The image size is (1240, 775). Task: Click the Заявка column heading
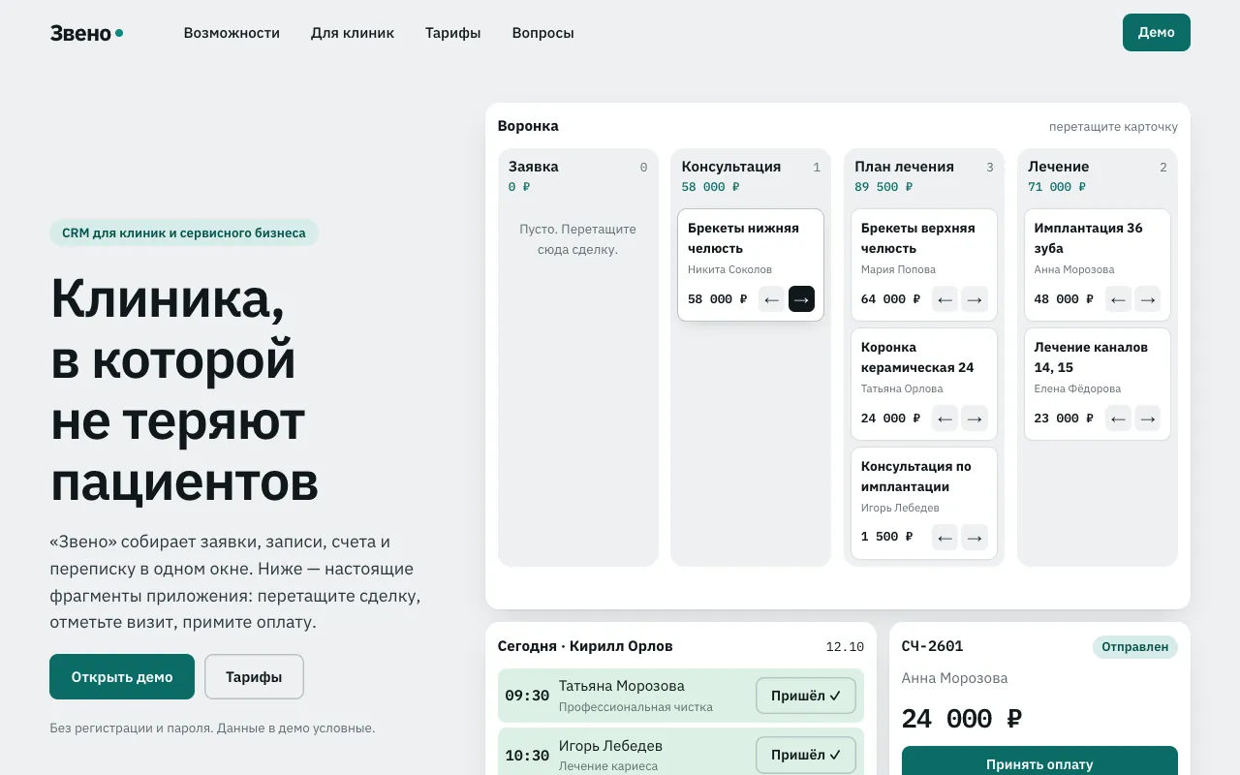534,167
